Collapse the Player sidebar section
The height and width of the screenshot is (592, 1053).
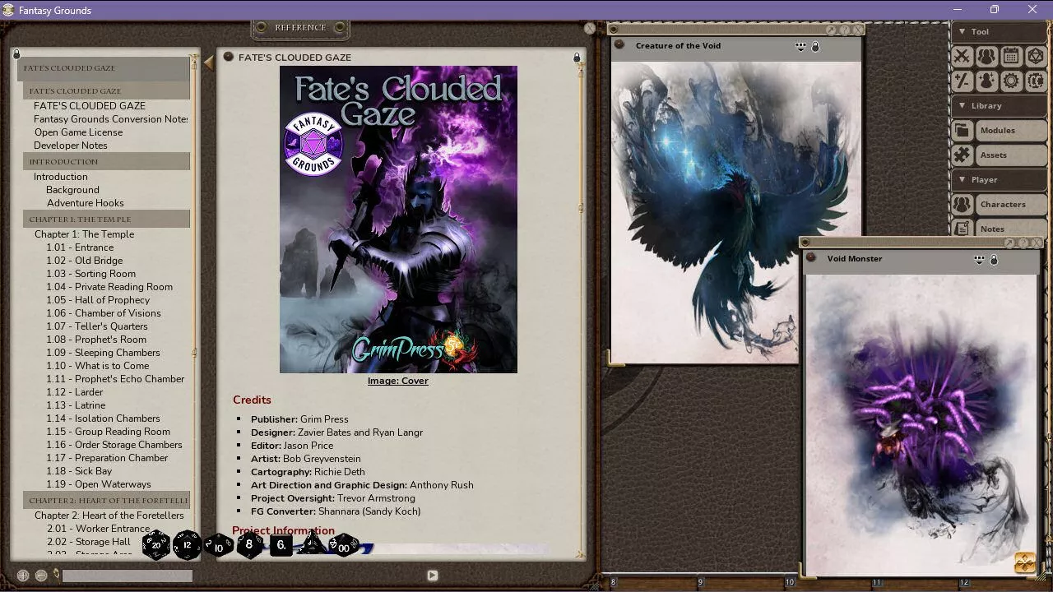pos(1000,180)
